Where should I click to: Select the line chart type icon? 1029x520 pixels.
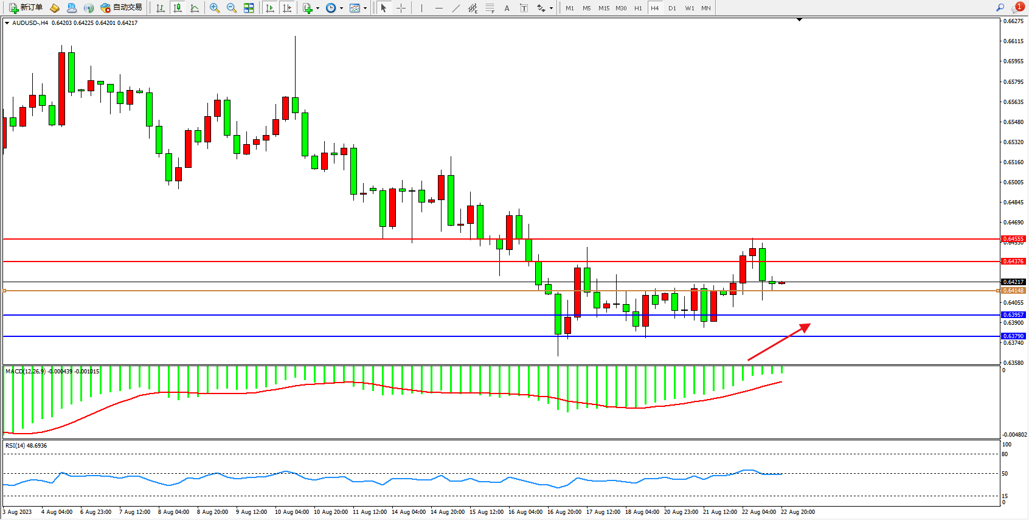[x=195, y=8]
